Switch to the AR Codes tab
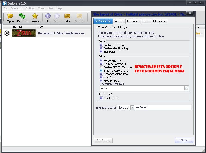 click(133, 21)
